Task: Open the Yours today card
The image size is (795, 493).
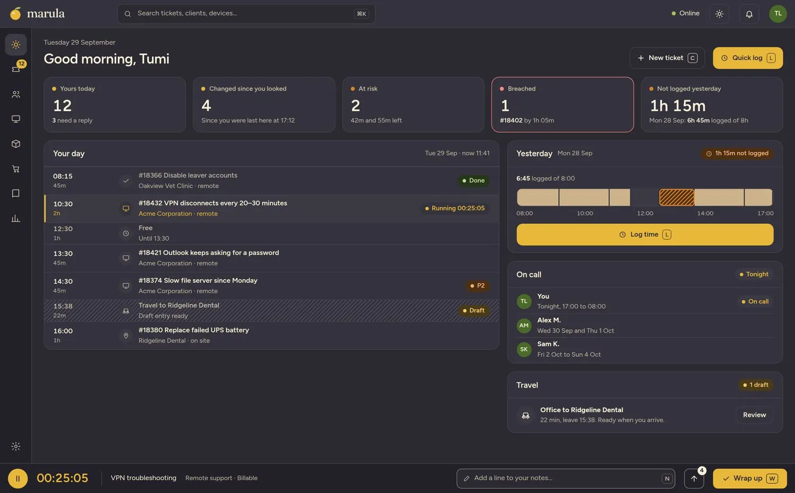Action: [114, 105]
